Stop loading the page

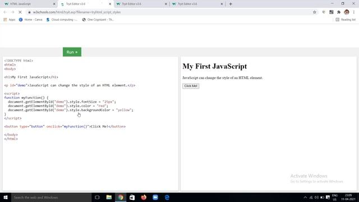[x=20, y=12]
